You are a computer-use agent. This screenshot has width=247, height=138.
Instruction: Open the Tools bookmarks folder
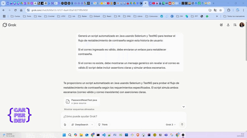click(x=27, y=16)
